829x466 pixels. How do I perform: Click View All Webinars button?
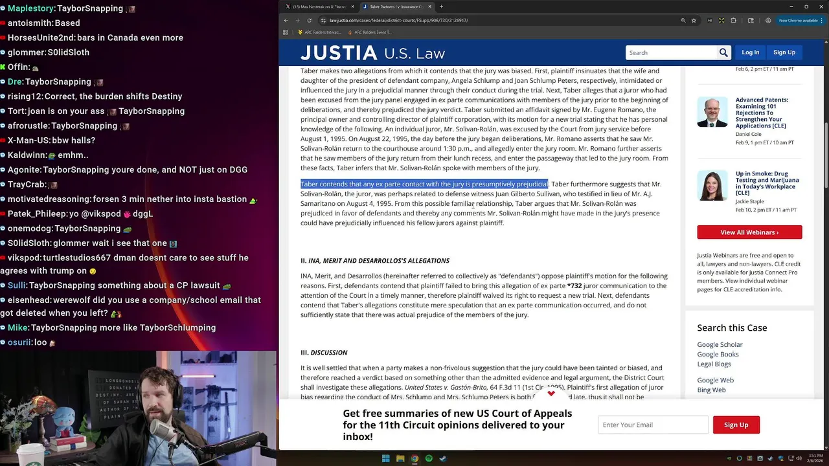[x=749, y=232]
